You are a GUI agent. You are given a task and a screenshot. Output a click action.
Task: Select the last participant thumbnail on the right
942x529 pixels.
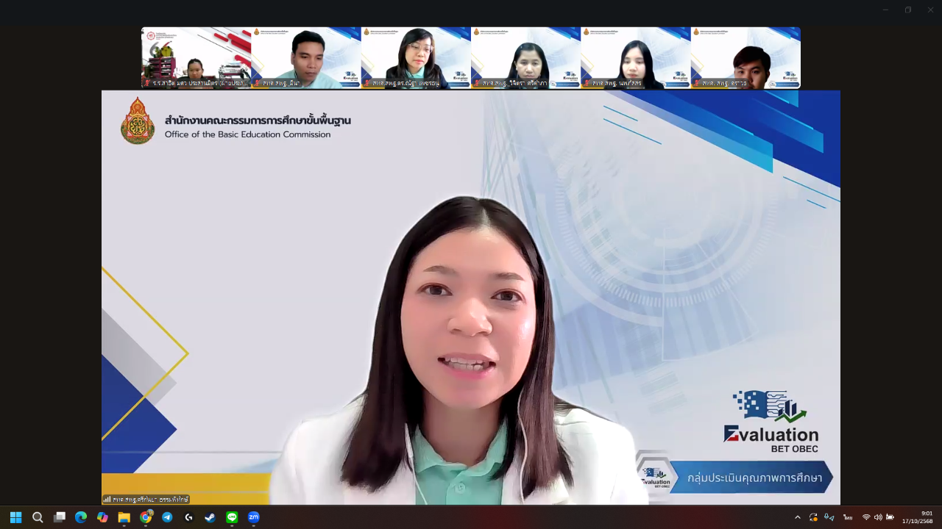pyautogui.click(x=746, y=58)
